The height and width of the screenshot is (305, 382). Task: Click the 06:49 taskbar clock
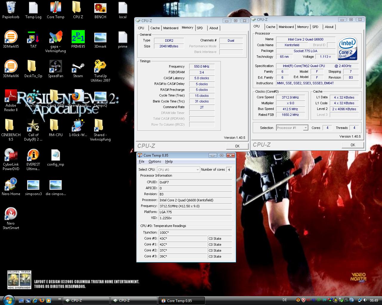pos(374,301)
